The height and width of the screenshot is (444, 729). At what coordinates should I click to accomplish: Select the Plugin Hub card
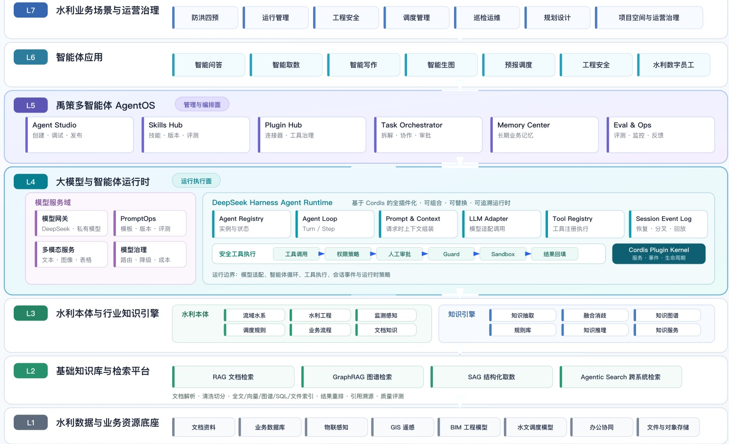tap(312, 135)
